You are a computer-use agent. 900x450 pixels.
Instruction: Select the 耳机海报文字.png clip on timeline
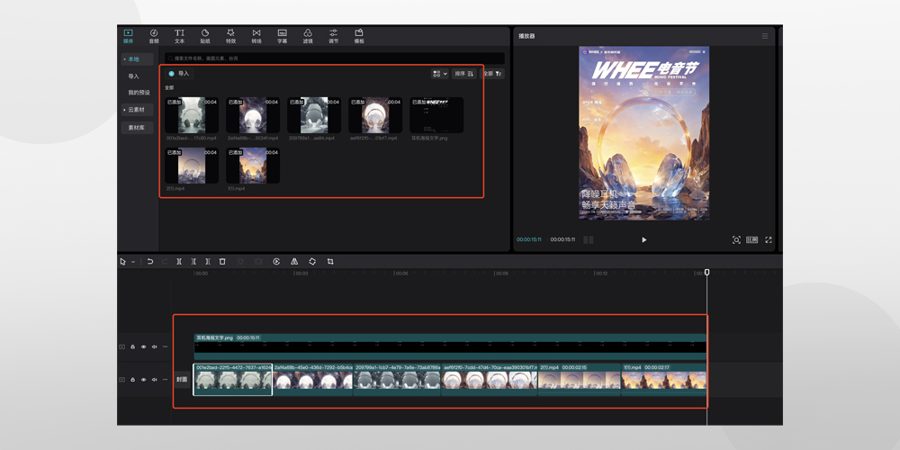coord(450,346)
